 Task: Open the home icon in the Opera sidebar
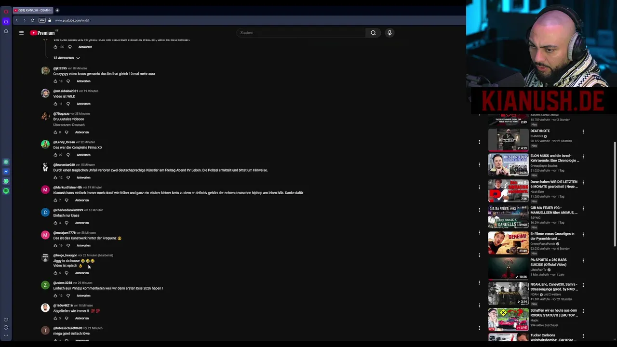6,21
